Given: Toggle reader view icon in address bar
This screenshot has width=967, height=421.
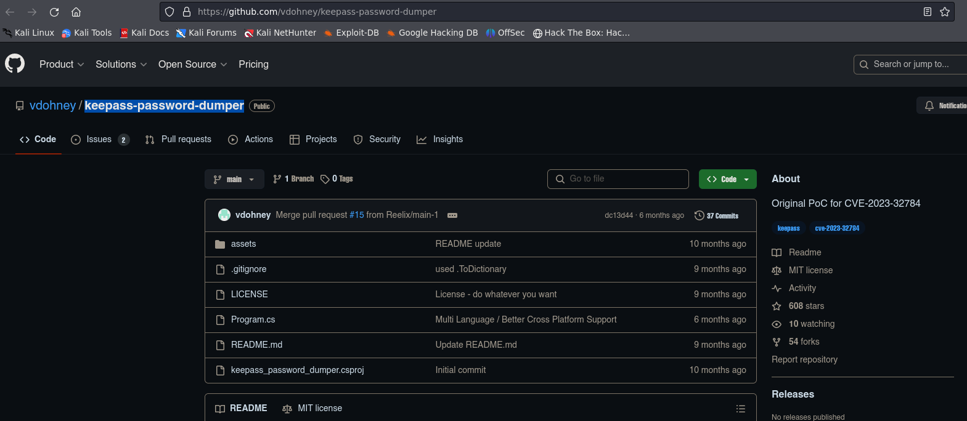Looking at the screenshot, I should coord(927,12).
